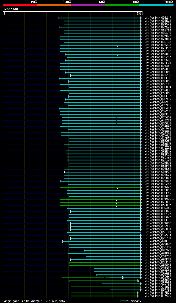Screen dimensions: 176x303
Task: Select label UniRef100_A4GZ24
Action: (x=158, y=121)
